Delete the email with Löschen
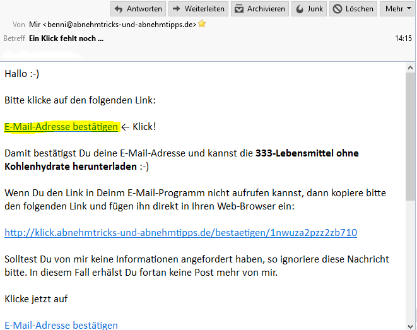417x330 pixels. click(x=353, y=9)
